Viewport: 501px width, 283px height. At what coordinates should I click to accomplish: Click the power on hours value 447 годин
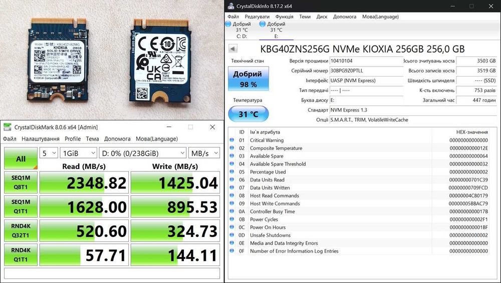tap(476, 100)
